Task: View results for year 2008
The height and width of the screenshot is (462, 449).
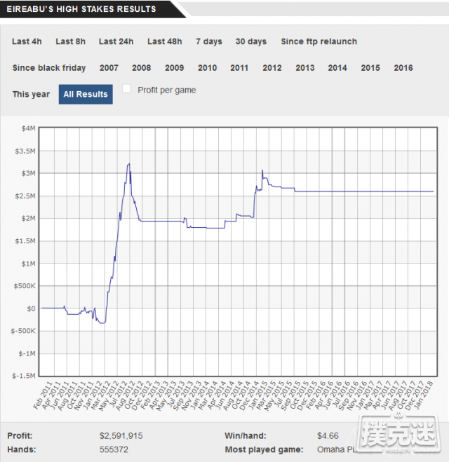Action: (x=141, y=68)
